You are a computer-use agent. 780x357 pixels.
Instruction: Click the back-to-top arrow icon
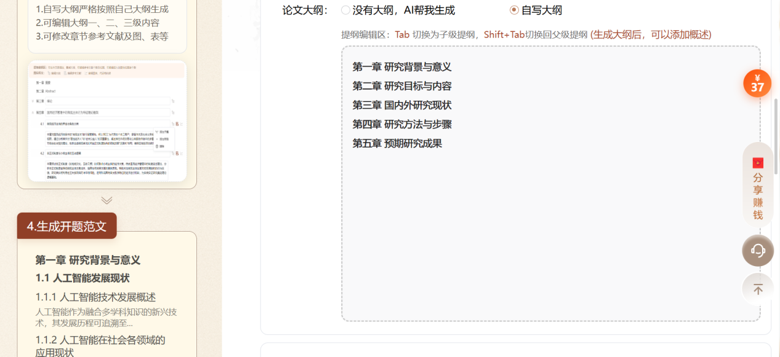[x=758, y=289]
